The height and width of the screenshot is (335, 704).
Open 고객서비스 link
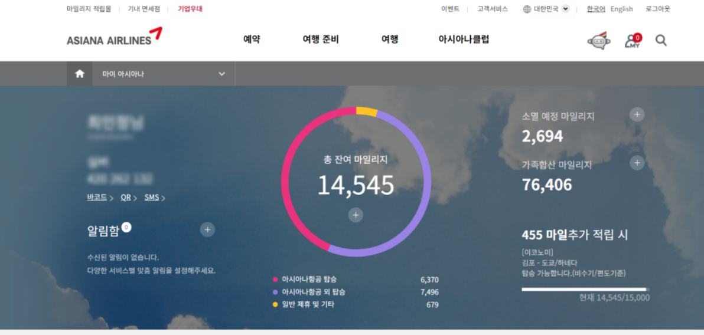click(493, 9)
